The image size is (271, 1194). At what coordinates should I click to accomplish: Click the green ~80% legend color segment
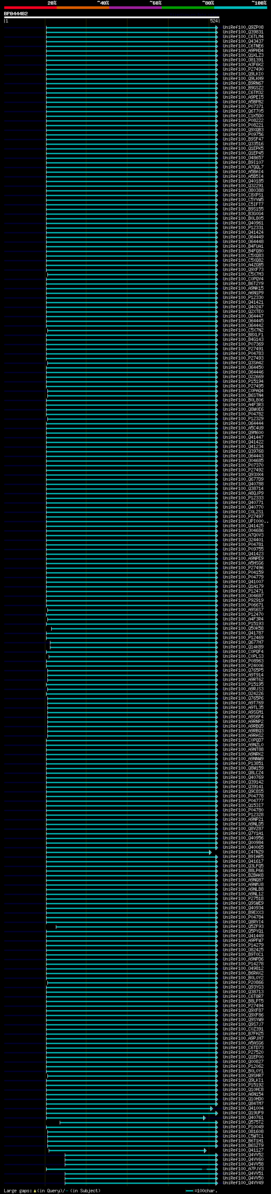tap(188, 8)
